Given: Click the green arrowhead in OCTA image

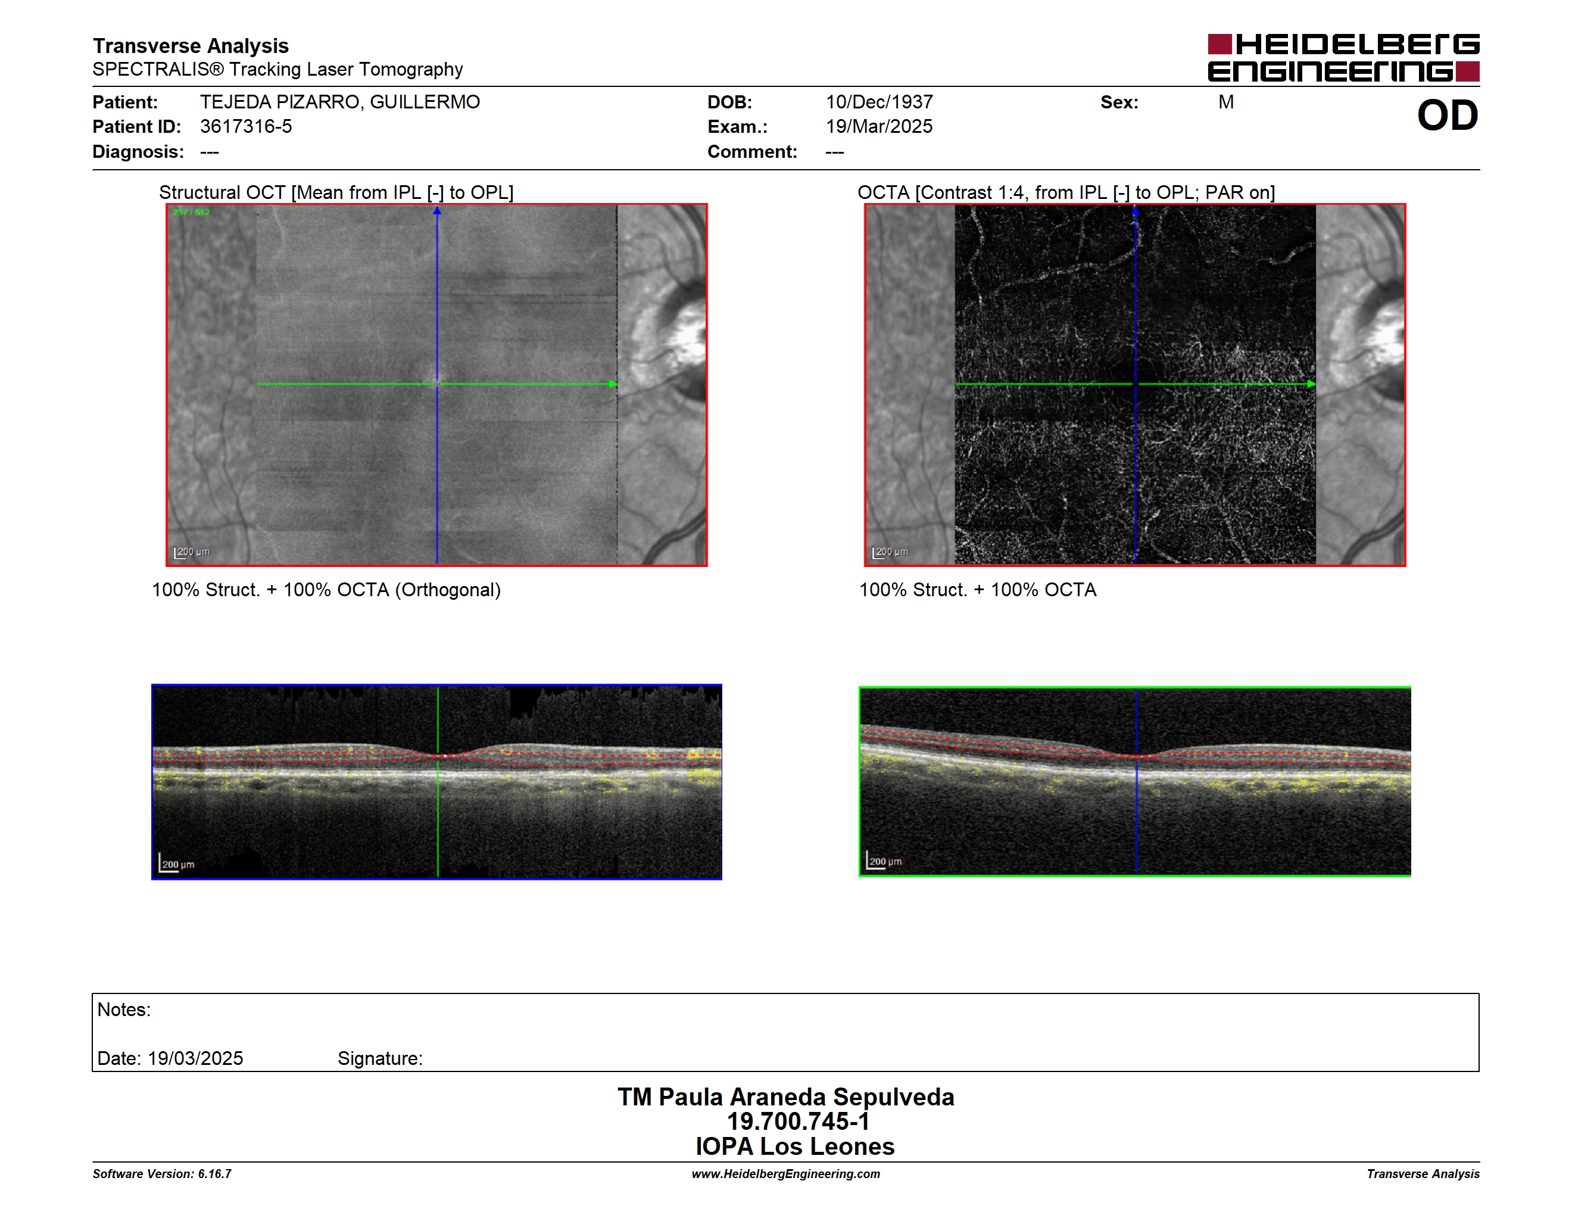Looking at the screenshot, I should coord(1311,384).
